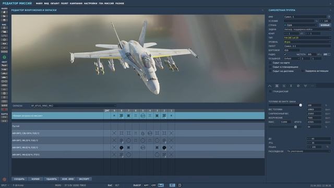The width and height of the screenshot is (334, 188).
Task: Click the red exit icon at bottom-left
Action: 4,180
